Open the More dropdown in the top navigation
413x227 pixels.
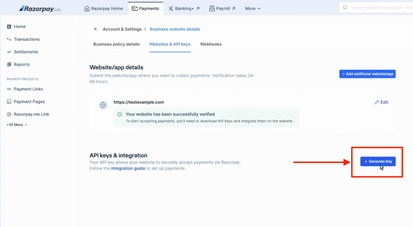[253, 8]
